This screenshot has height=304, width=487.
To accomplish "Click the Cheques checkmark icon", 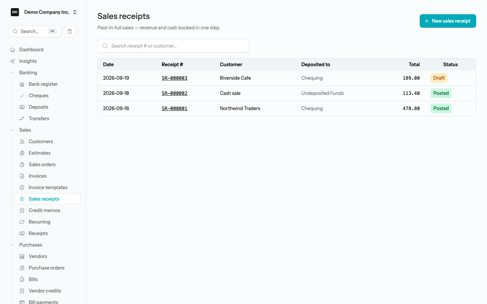I will (22, 96).
